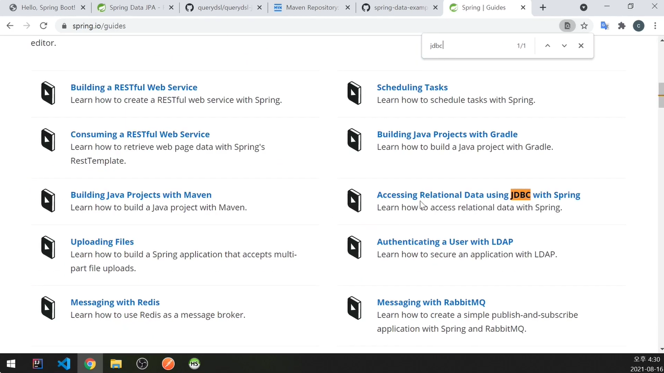This screenshot has height=373, width=664.
Task: Open the Building Java Projects with Gradle guide
Action: (447, 134)
